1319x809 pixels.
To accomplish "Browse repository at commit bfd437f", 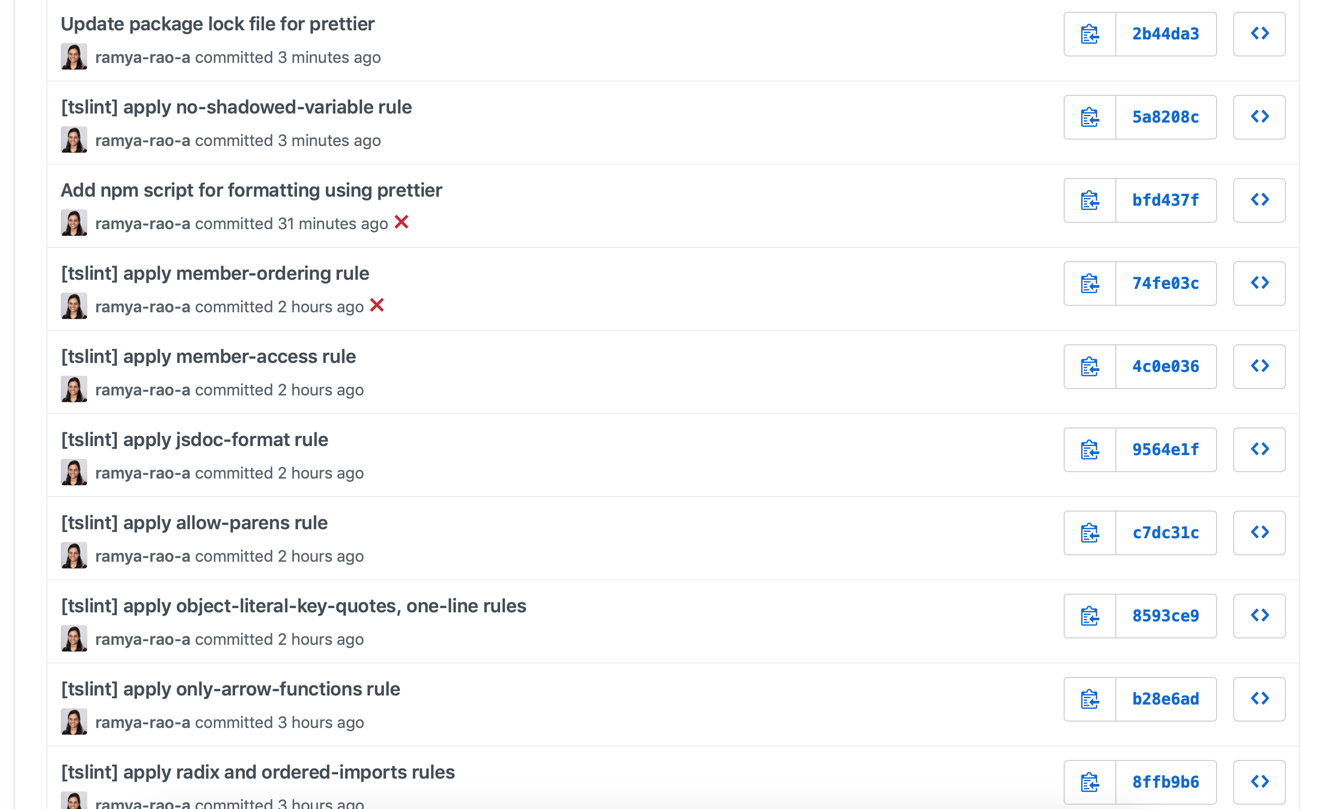I will click(x=1259, y=200).
